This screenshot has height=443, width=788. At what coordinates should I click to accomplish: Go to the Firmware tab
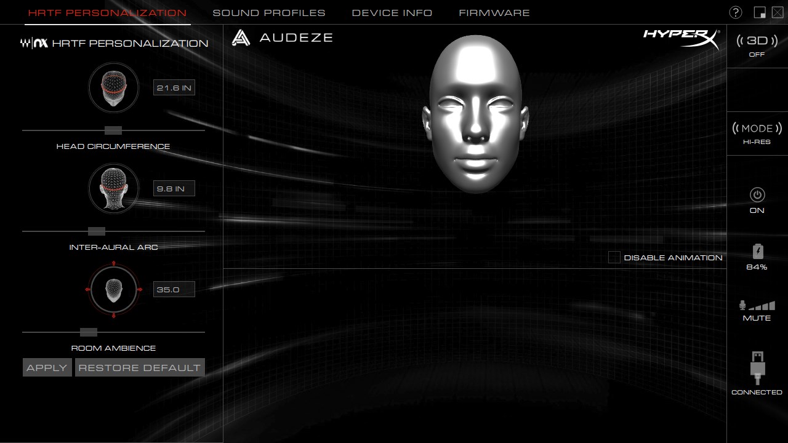click(x=494, y=13)
